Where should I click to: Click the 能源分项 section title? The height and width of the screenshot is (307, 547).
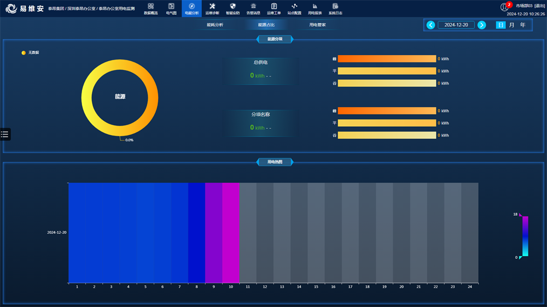[275, 39]
